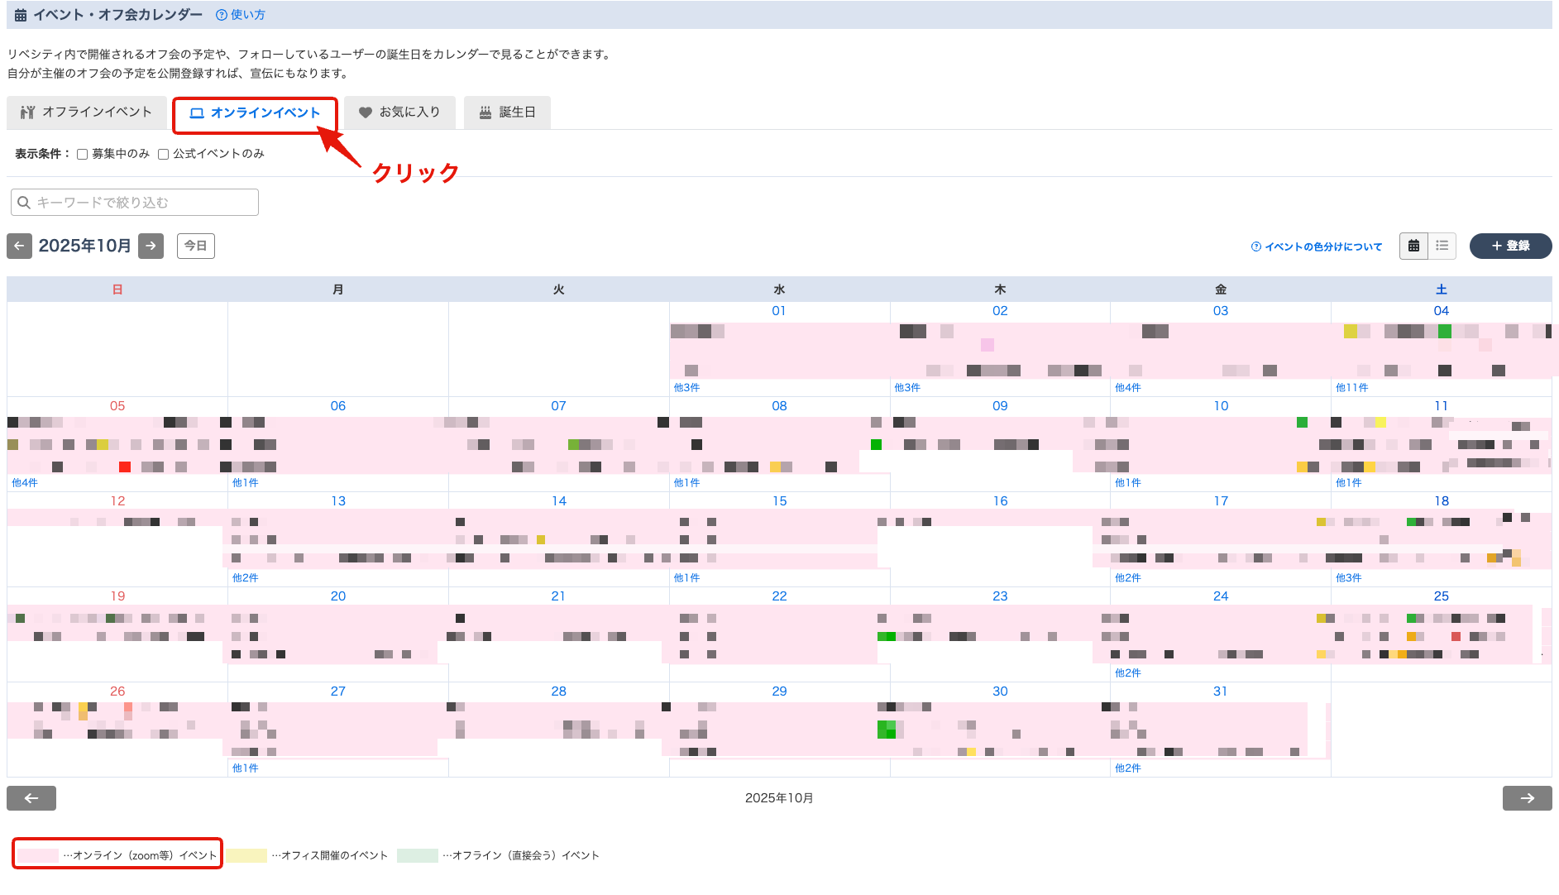The width and height of the screenshot is (1559, 895).
Task: Expand 他4件 events on October 05
Action: [x=25, y=482]
